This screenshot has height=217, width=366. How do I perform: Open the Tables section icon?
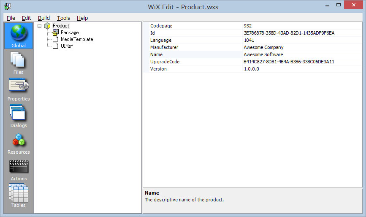19,193
